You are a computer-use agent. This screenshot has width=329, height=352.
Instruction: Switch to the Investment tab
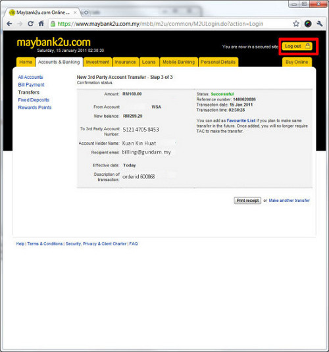point(97,62)
